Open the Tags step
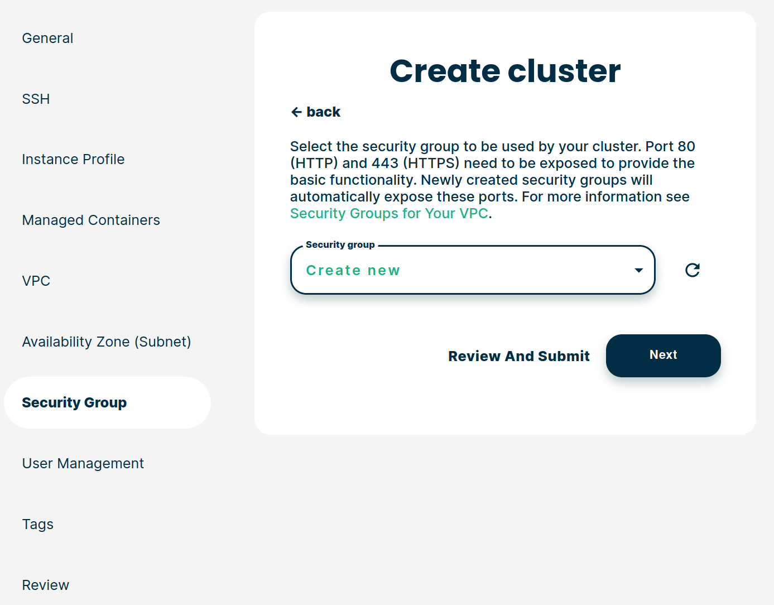The height and width of the screenshot is (605, 774). click(38, 524)
